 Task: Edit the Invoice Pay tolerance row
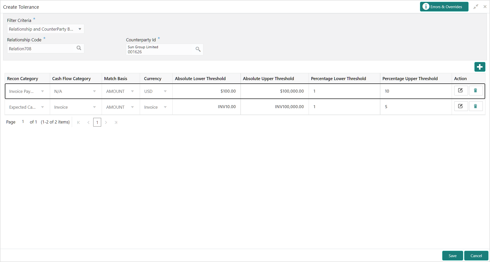tap(461, 91)
